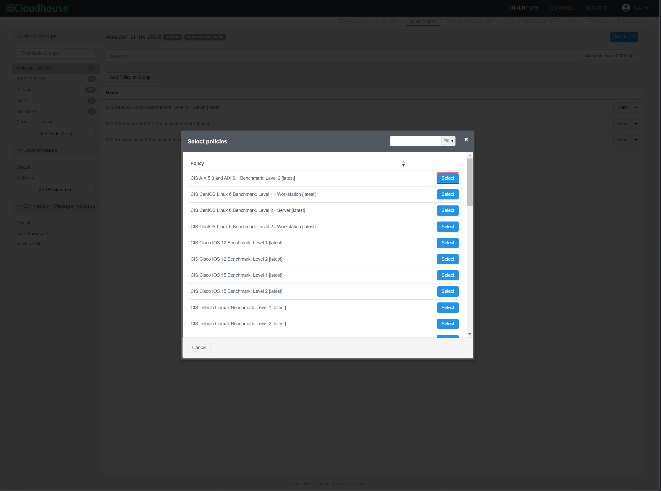Screen dimensions: 661x491
Task: Select Debian Linux 7 Level 1 policy
Action: click(x=447, y=308)
